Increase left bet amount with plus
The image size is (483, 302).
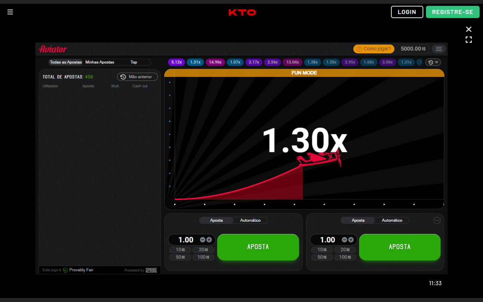click(x=209, y=240)
